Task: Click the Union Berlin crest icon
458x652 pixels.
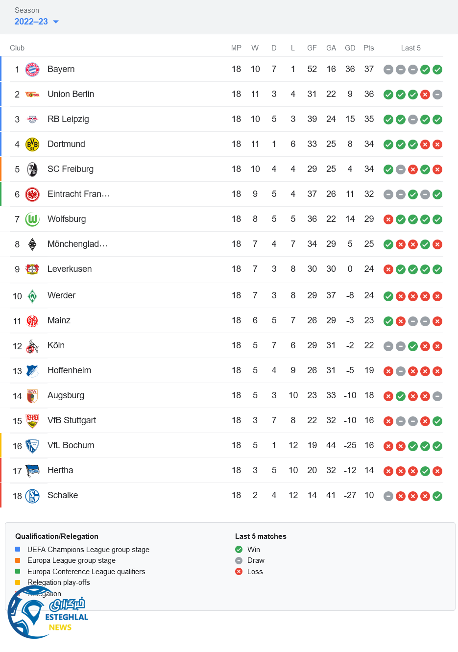Action: (32, 95)
